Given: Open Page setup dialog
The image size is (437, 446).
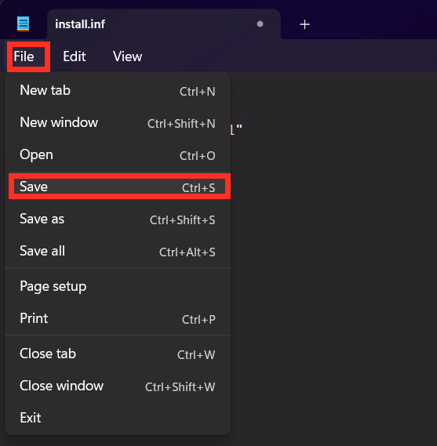Looking at the screenshot, I should coord(118,286).
